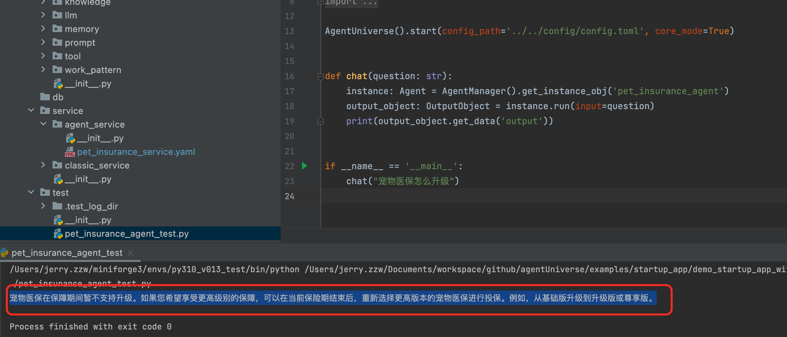Click the Python icon of pet_insurance_agent_test.py
This screenshot has width=787, height=337.
(58, 234)
